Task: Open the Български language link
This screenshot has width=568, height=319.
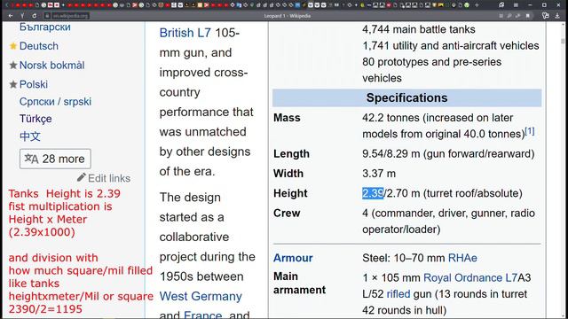Action: (x=45, y=27)
